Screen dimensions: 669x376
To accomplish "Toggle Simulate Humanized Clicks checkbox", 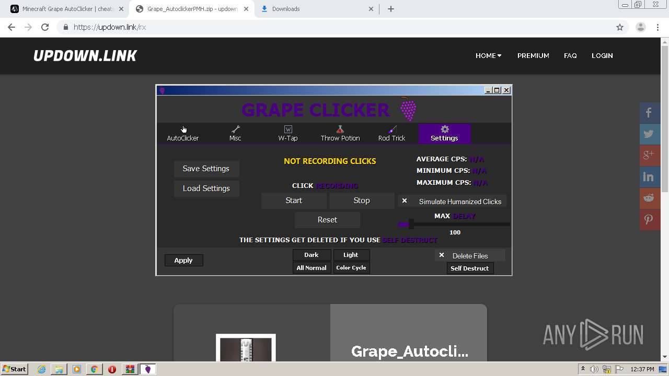I will pyautogui.click(x=405, y=201).
